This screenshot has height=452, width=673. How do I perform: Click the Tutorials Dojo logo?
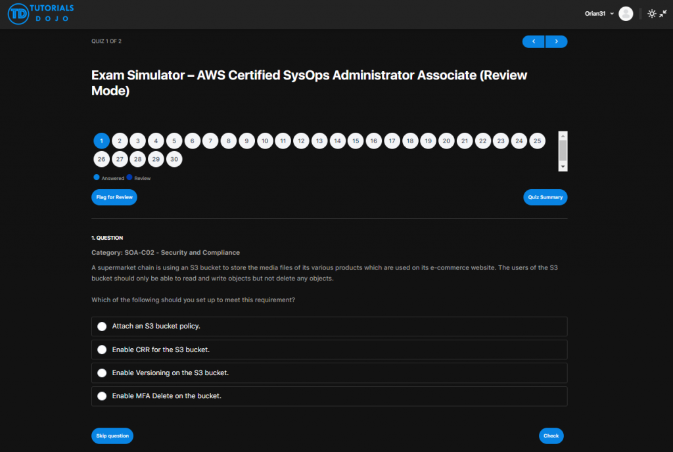pyautogui.click(x=39, y=13)
